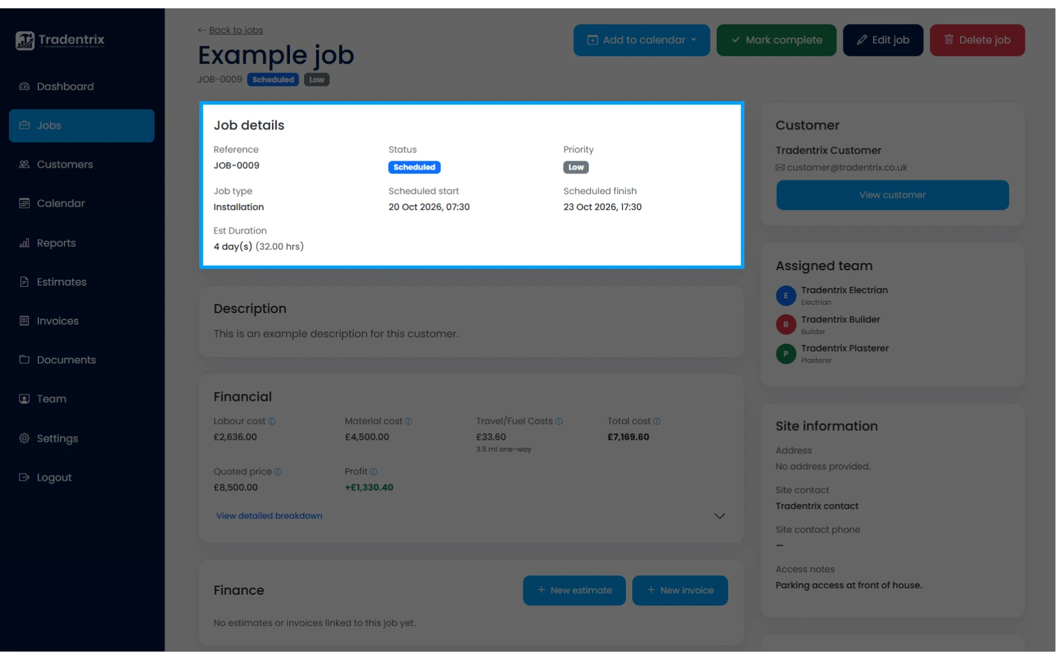
Task: Click View detailed breakdown link
Action: [269, 516]
